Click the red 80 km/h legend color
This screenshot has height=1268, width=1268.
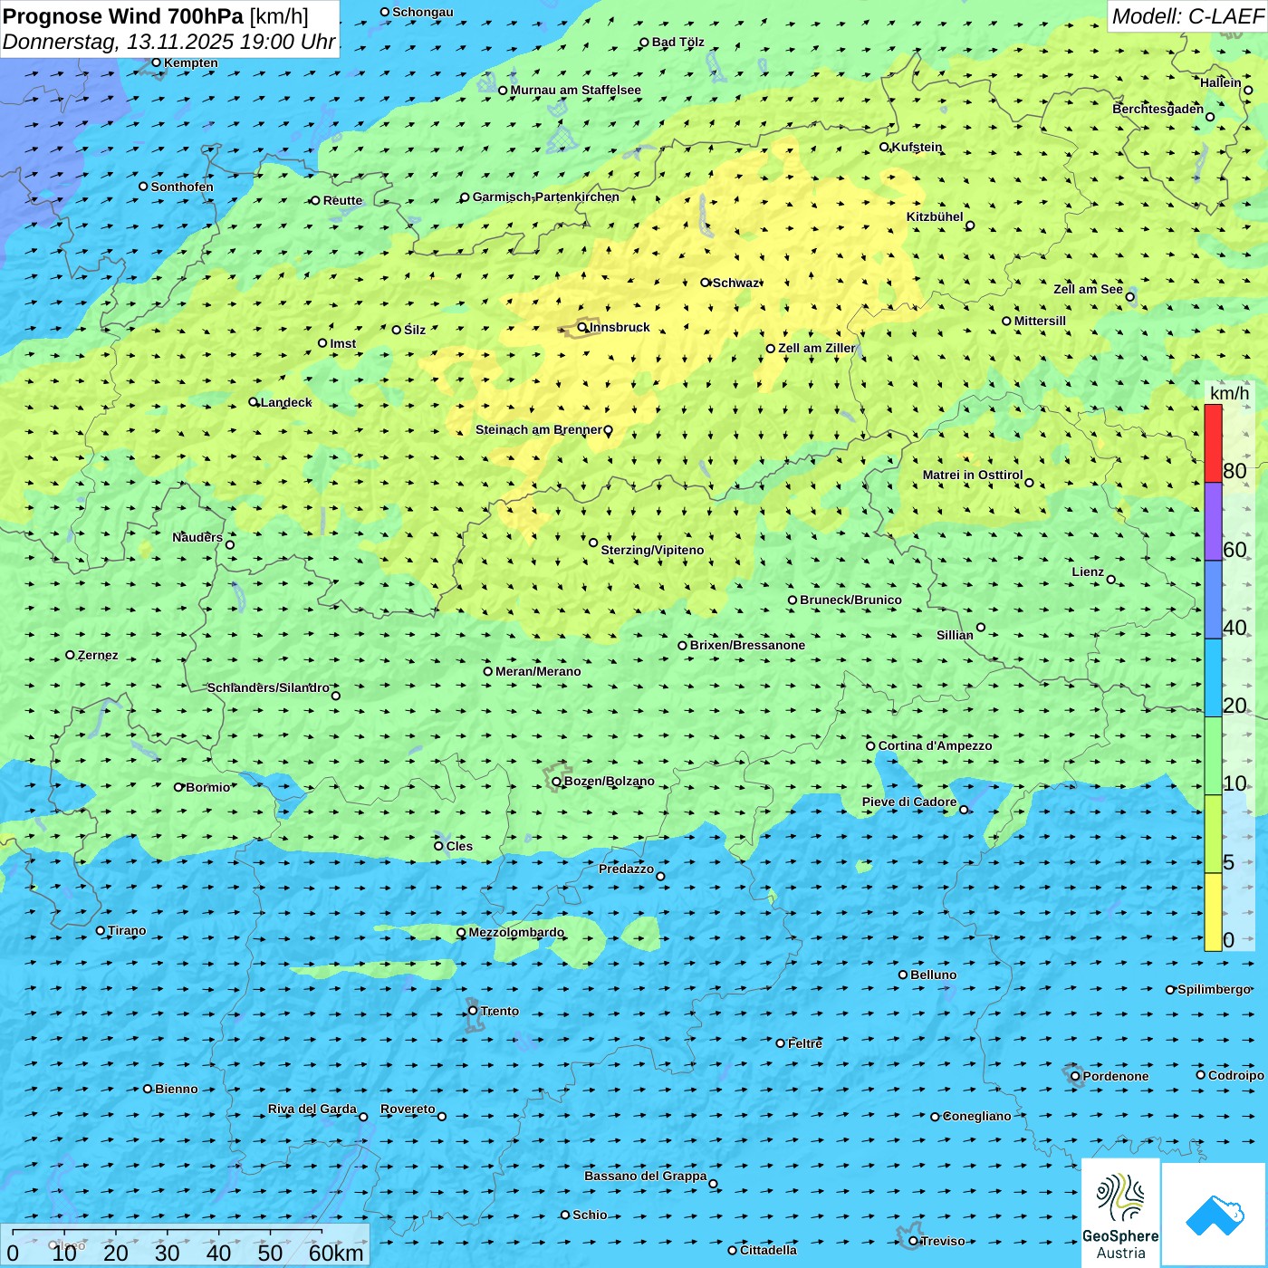(x=1213, y=444)
